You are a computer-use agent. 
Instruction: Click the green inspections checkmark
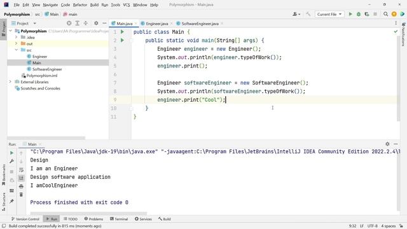[x=396, y=31]
